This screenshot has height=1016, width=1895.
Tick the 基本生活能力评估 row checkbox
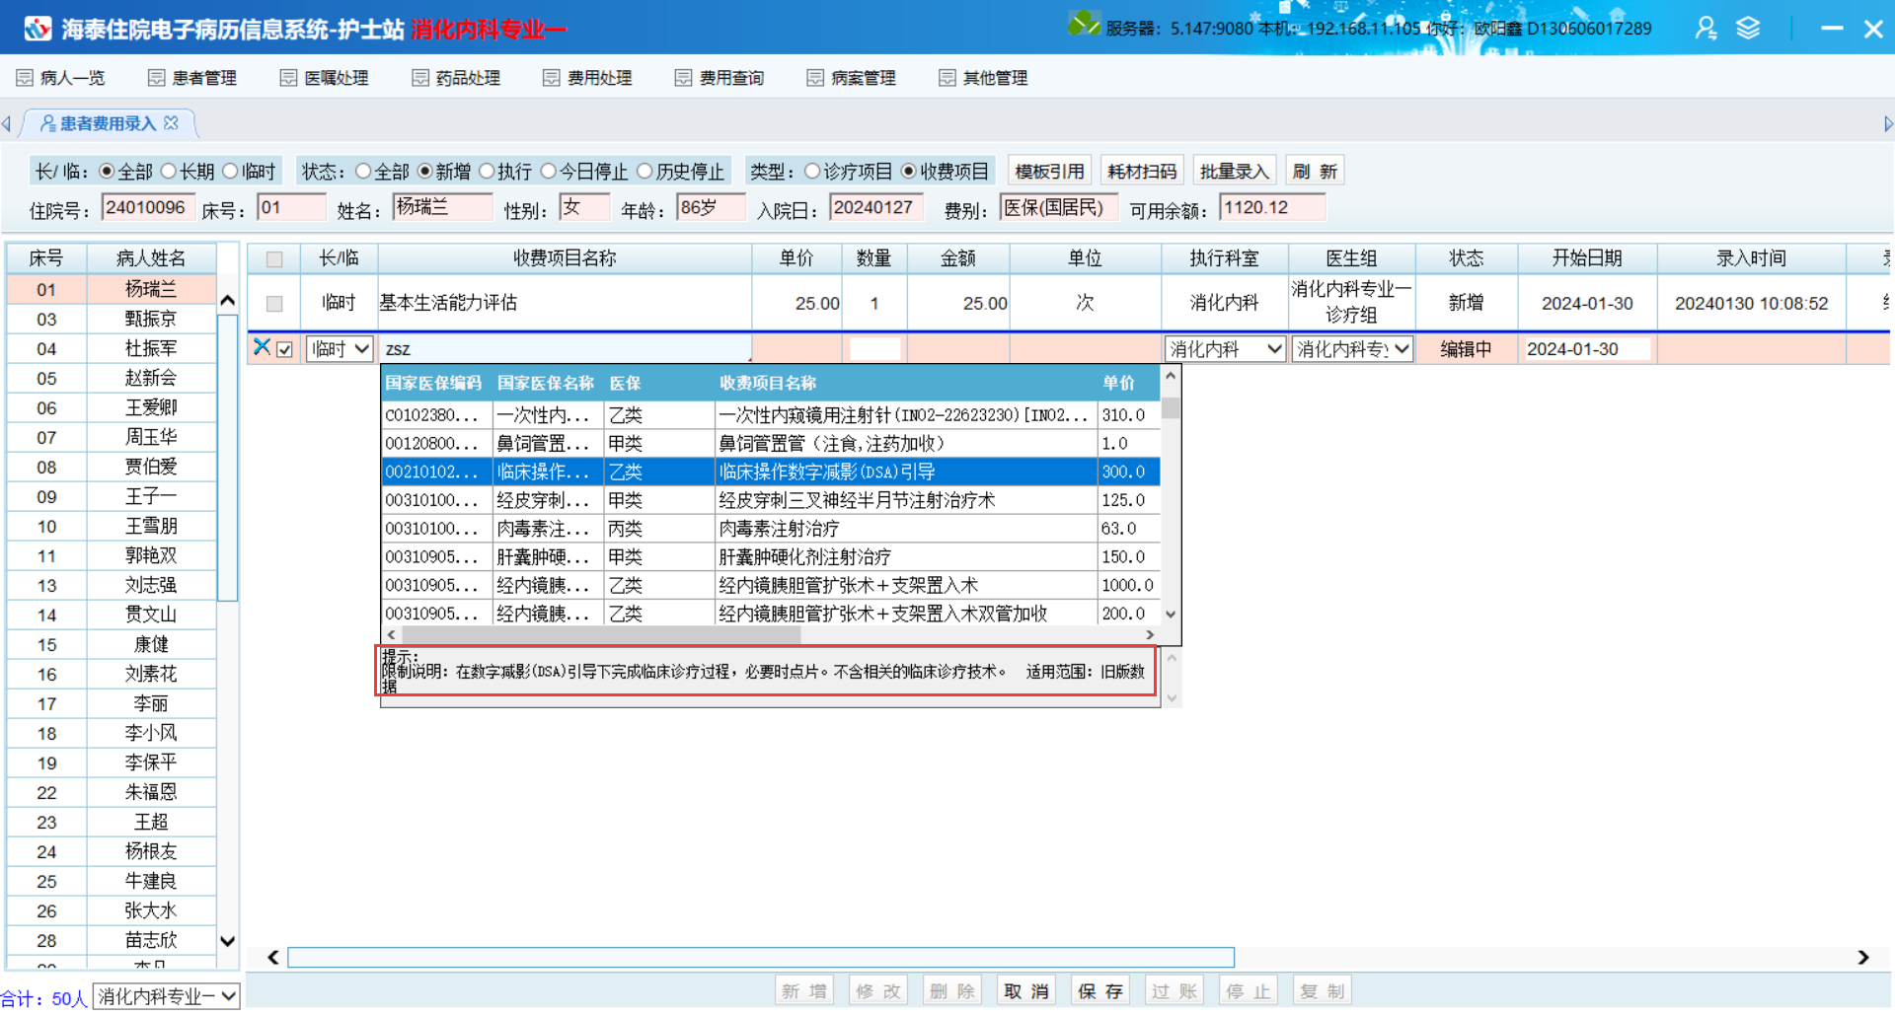[274, 304]
